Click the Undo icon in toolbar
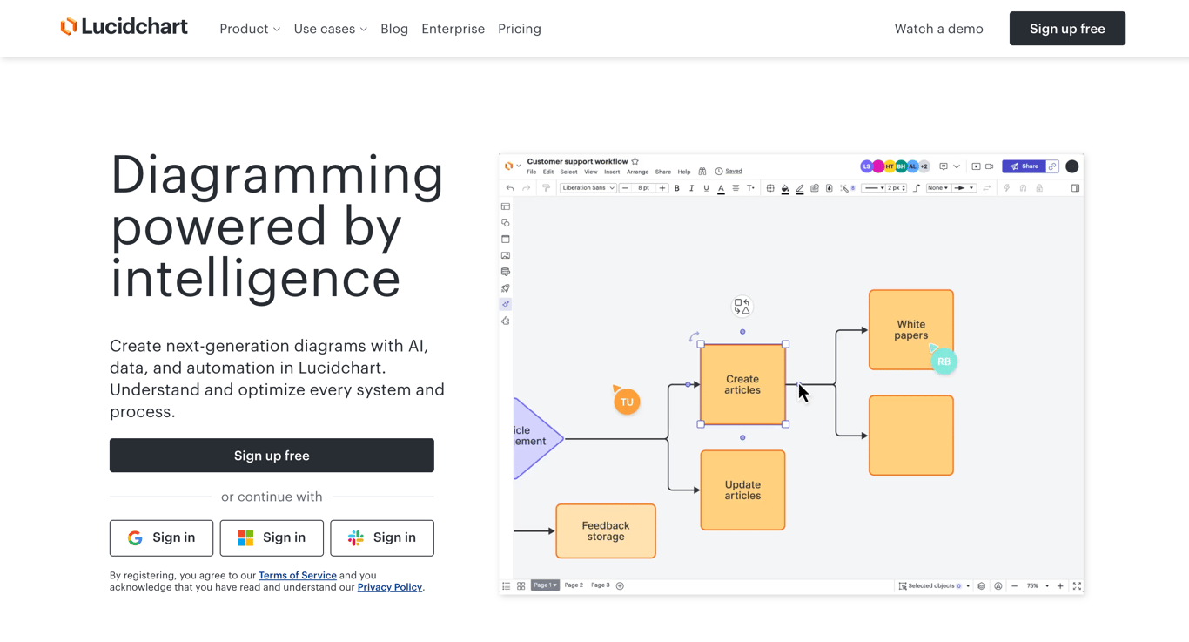 coord(509,187)
